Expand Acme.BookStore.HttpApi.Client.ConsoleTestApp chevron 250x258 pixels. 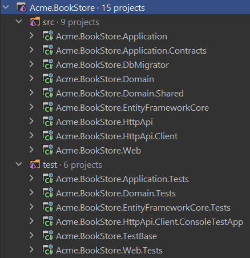31,221
